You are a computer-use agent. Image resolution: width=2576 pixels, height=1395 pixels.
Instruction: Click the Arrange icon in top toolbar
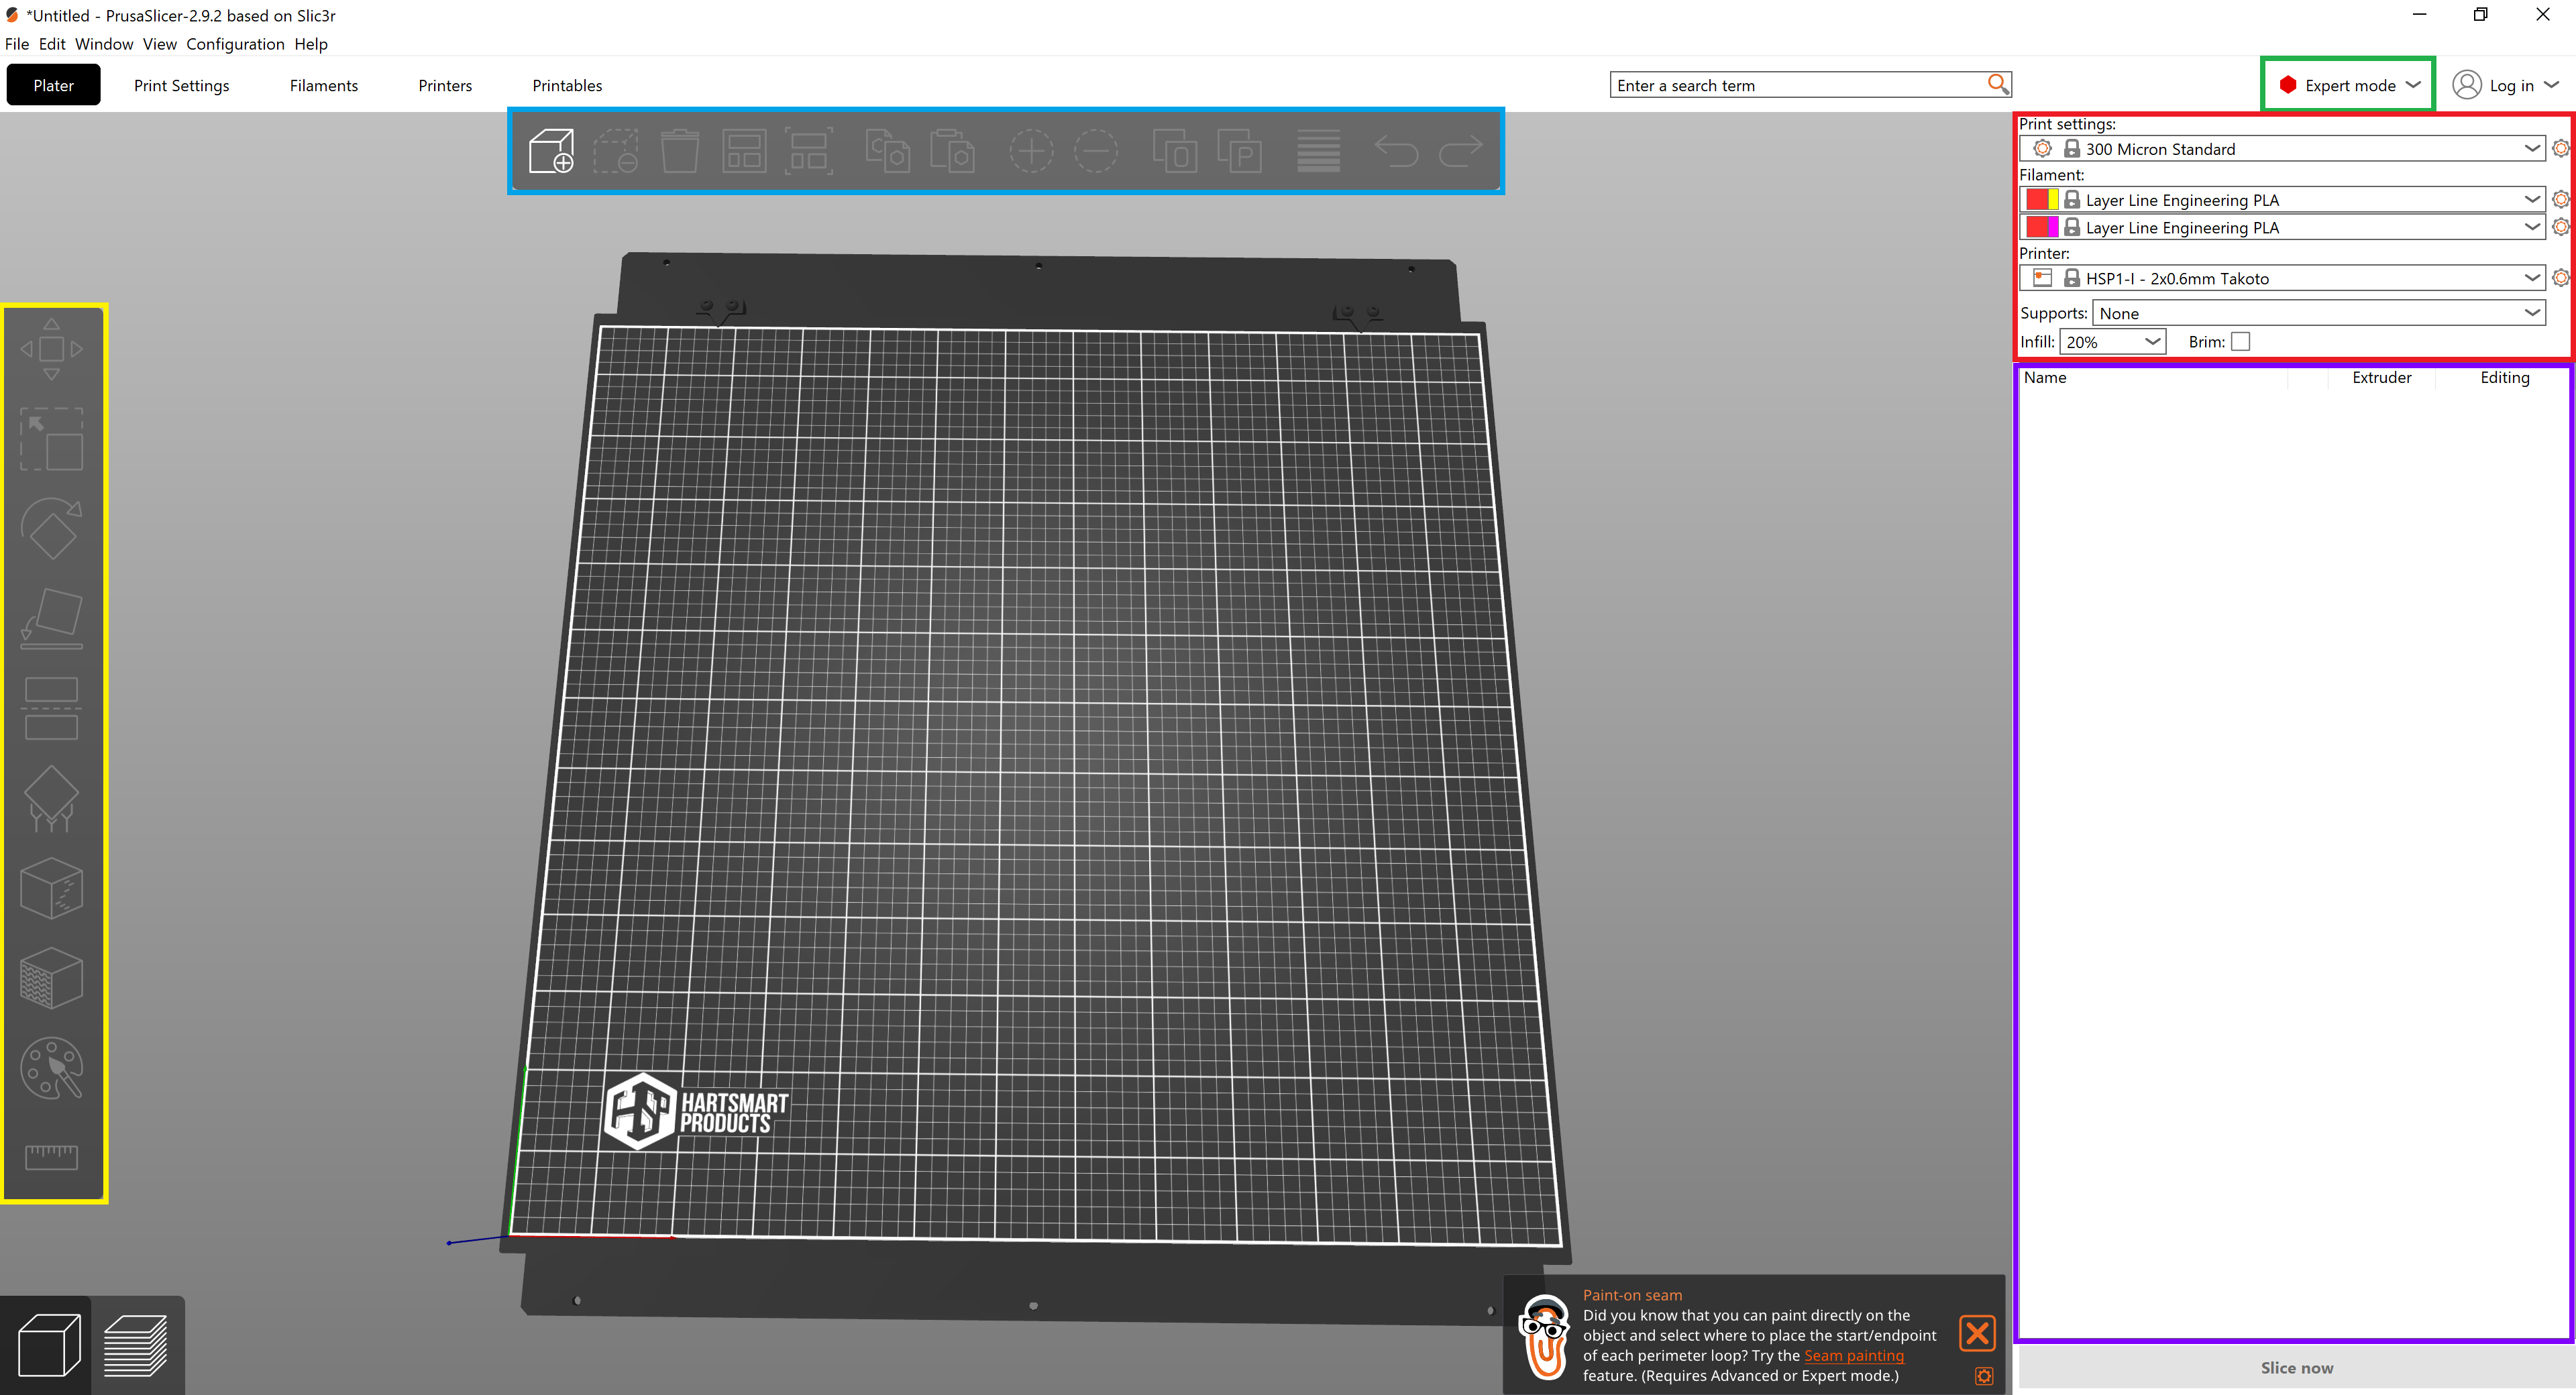click(x=744, y=152)
